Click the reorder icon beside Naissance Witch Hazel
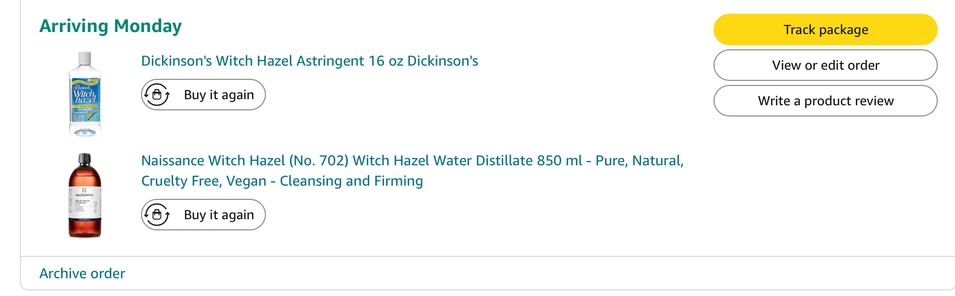The image size is (955, 296). click(x=157, y=215)
